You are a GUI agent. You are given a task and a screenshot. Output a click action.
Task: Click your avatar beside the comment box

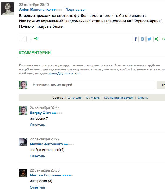[x=23, y=85]
